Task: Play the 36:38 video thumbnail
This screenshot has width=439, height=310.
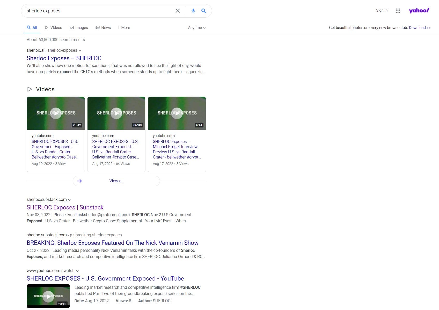Action: coord(116,113)
